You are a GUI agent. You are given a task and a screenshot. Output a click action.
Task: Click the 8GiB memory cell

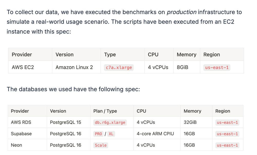pyautogui.click(x=182, y=67)
